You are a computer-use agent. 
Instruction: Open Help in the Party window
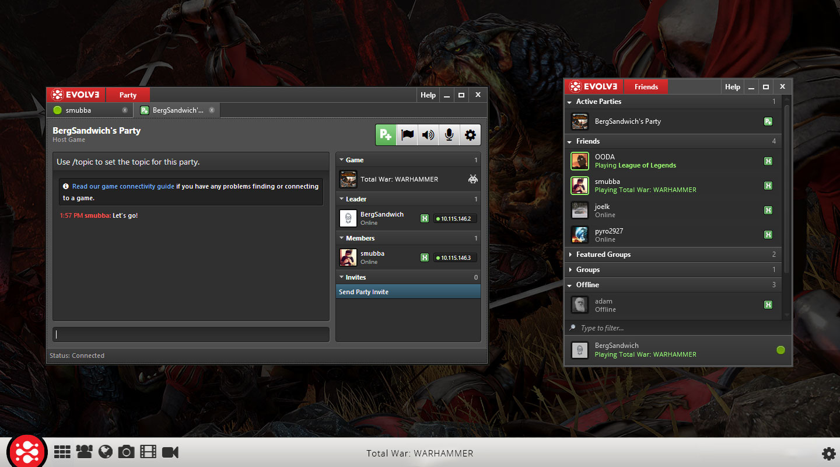tap(428, 95)
